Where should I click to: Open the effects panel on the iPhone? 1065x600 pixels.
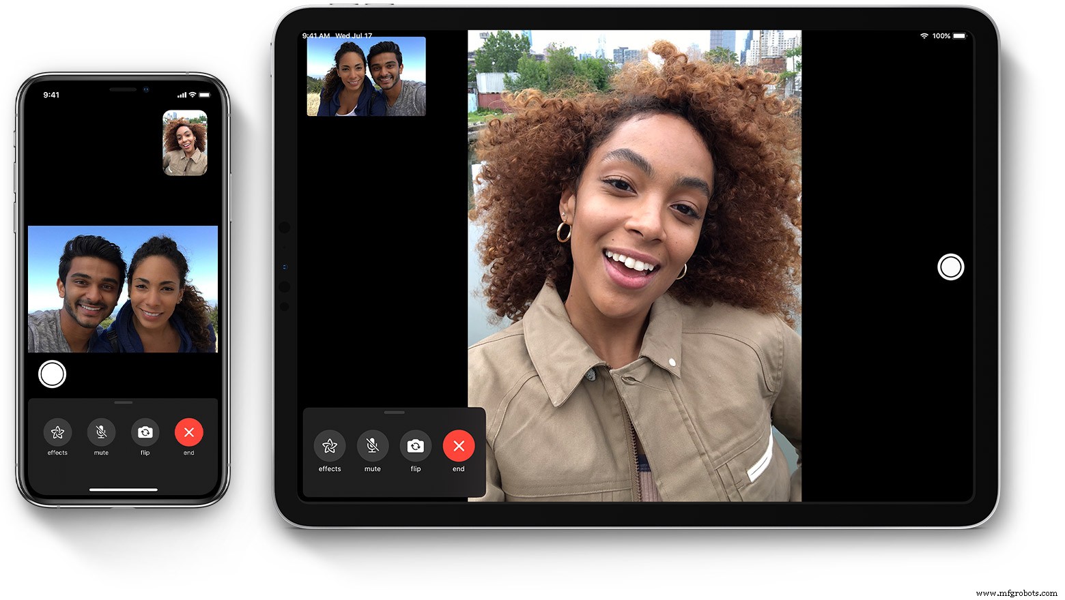point(57,432)
